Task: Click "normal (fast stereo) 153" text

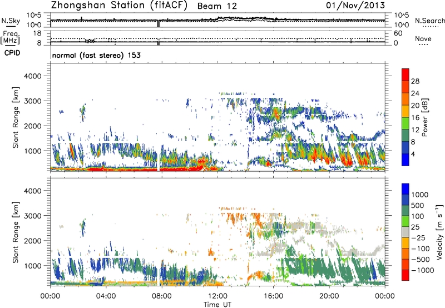Action: (x=96, y=55)
